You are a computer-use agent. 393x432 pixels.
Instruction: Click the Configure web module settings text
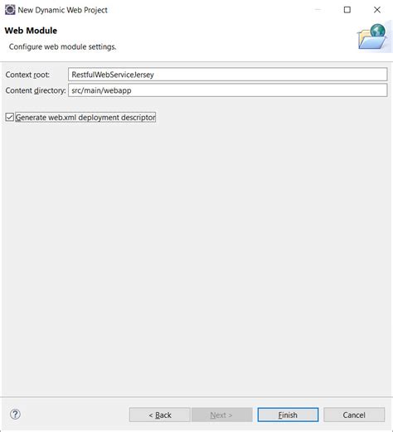pos(62,46)
